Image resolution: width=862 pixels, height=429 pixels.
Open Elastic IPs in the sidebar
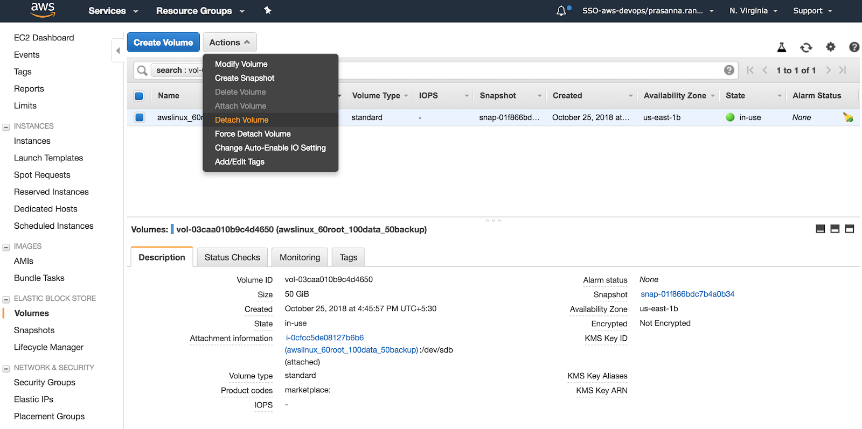(x=33, y=399)
